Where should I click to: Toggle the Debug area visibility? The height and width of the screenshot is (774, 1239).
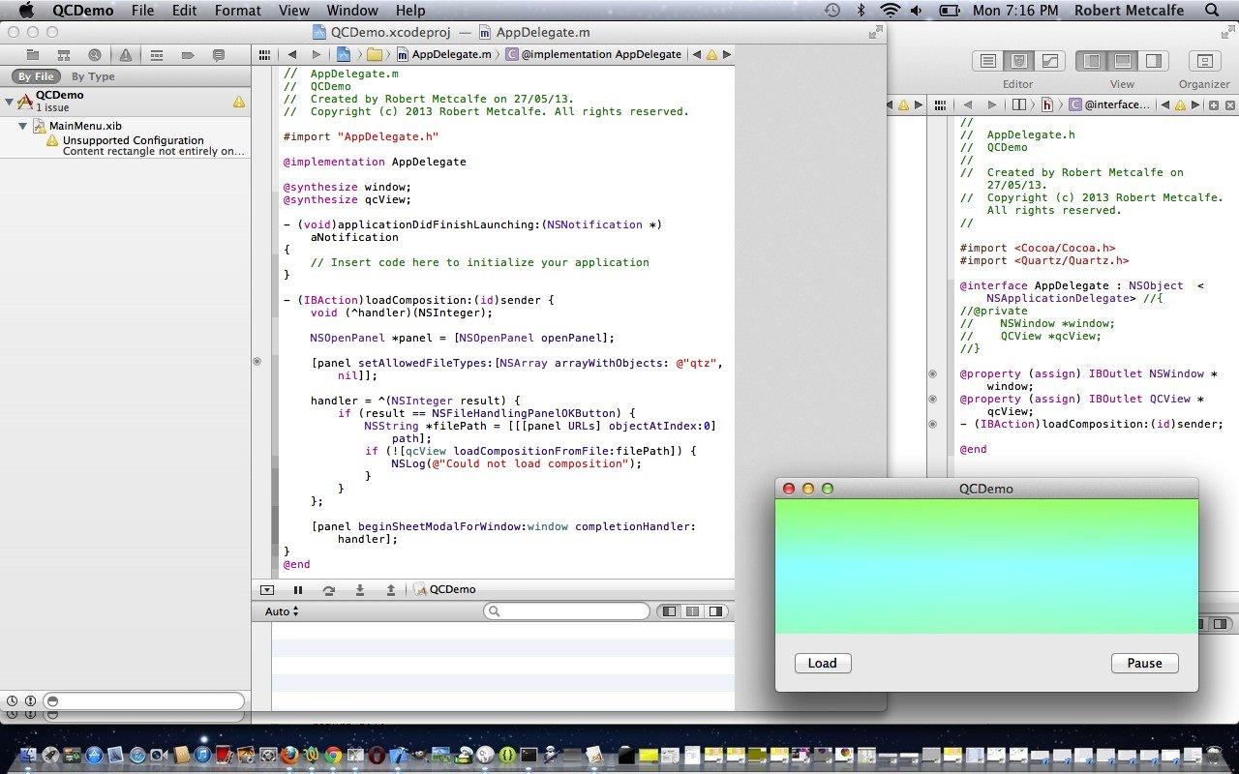coord(1123,61)
